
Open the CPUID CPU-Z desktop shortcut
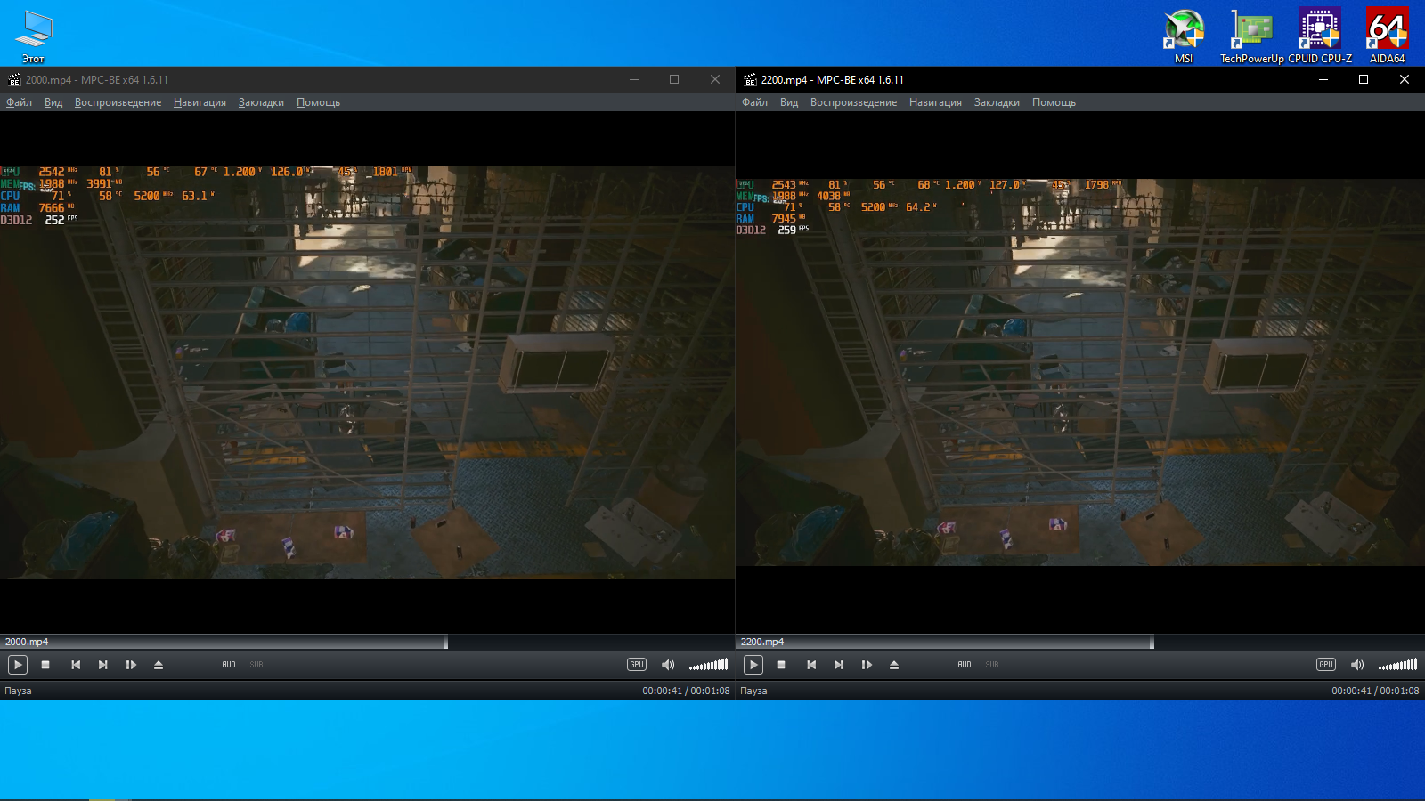click(1320, 36)
